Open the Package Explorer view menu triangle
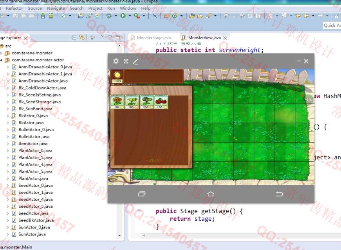 [103, 36]
